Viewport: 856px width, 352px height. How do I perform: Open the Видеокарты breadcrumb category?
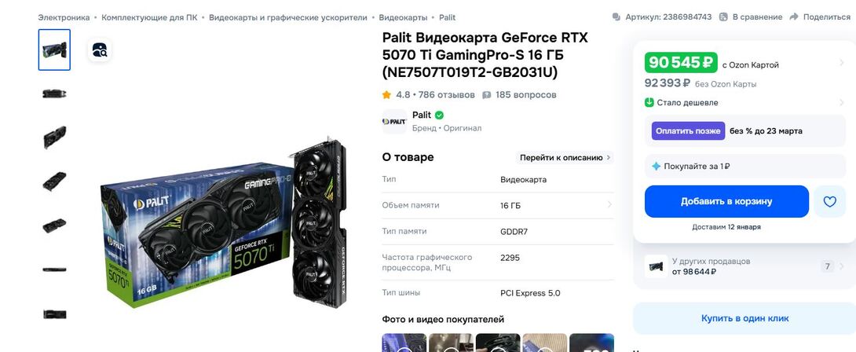point(403,17)
